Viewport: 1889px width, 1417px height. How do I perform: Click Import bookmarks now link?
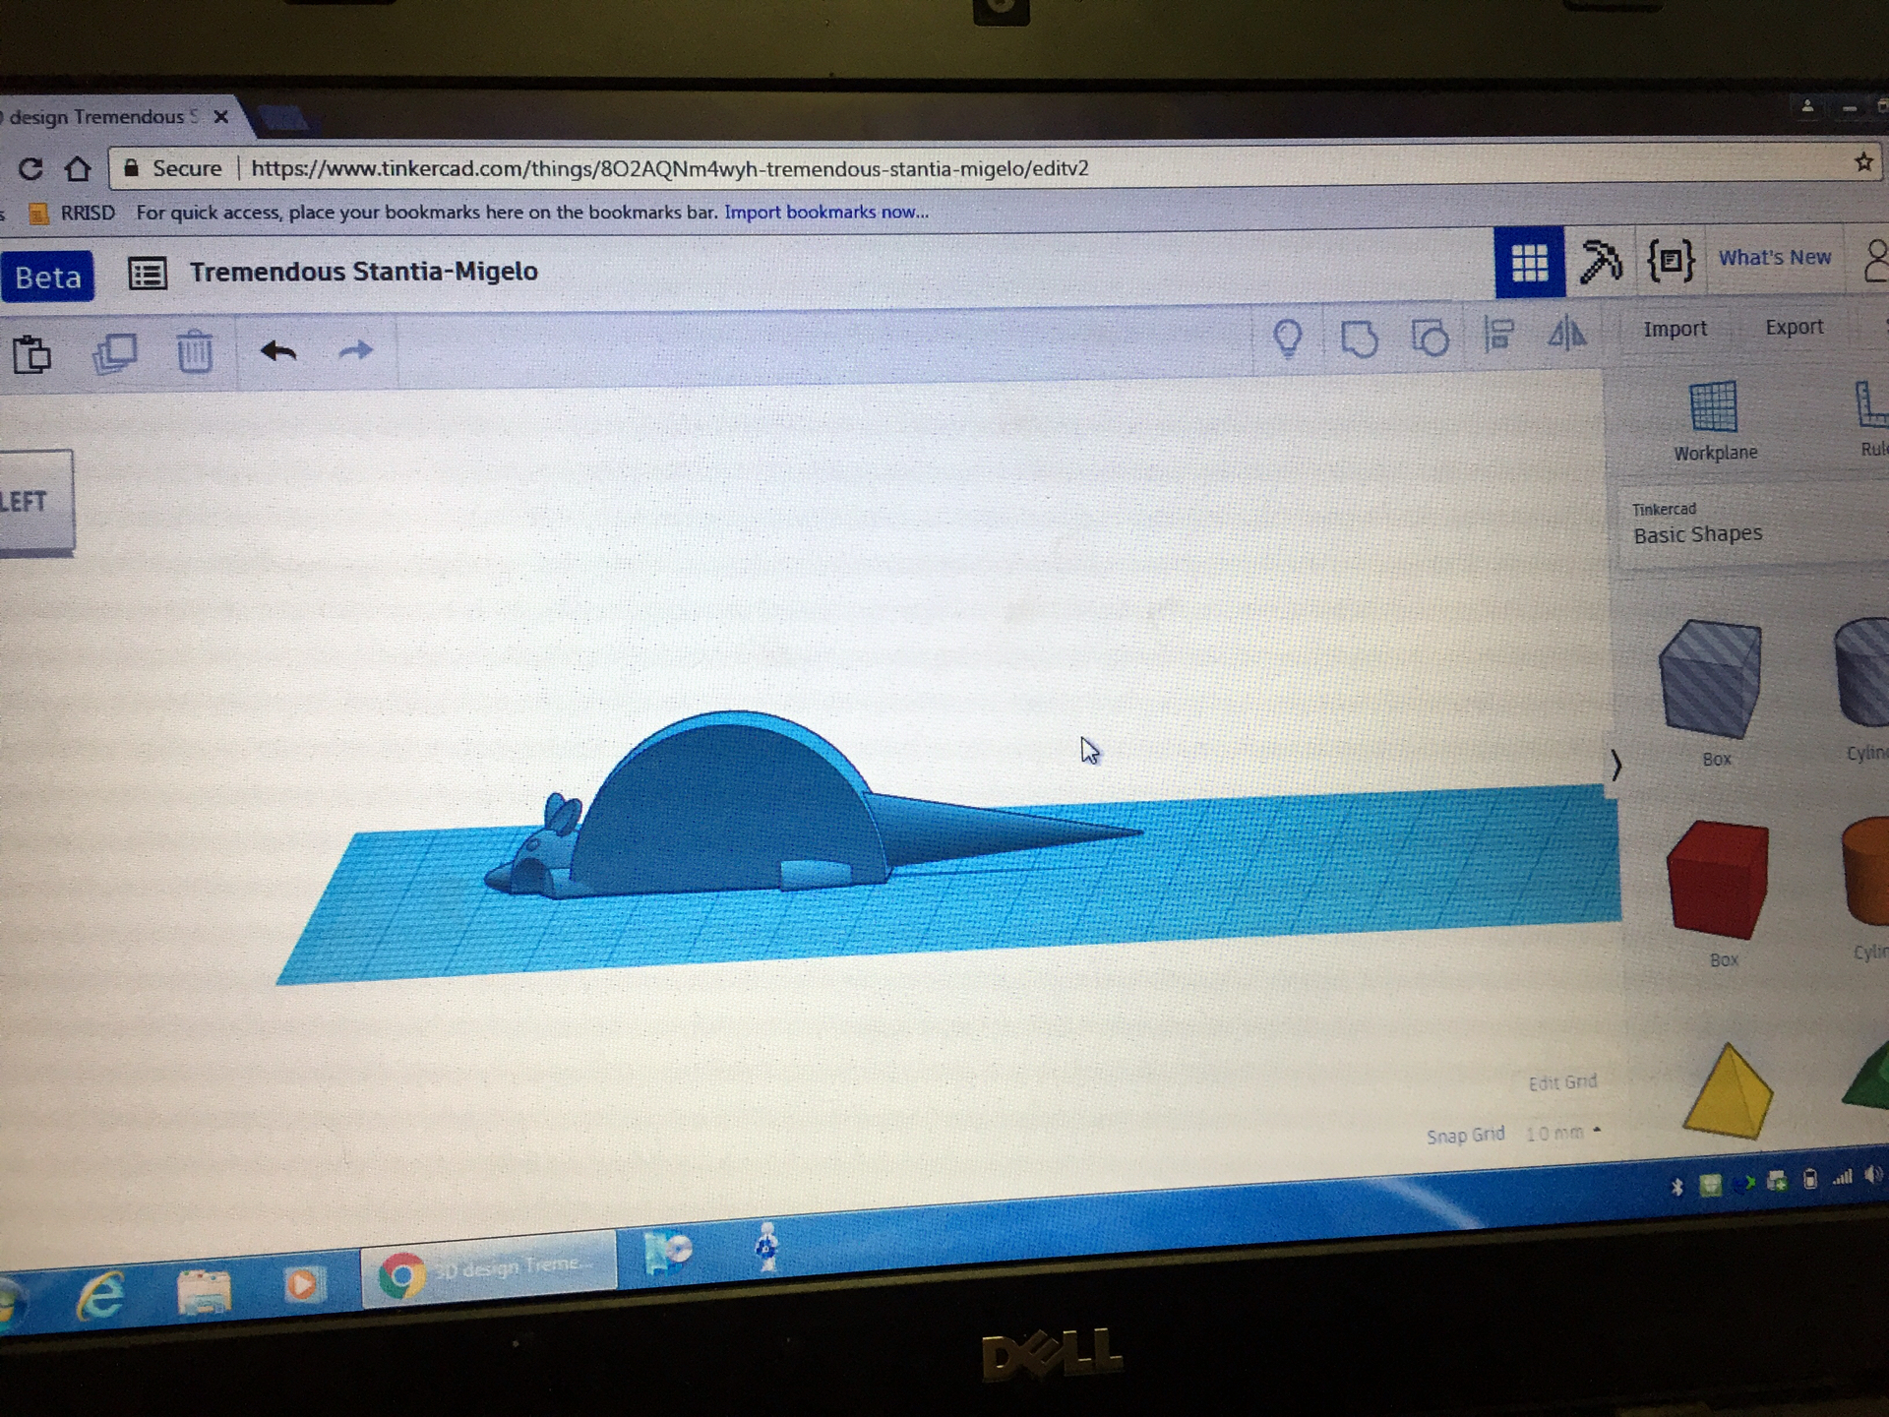(x=826, y=212)
